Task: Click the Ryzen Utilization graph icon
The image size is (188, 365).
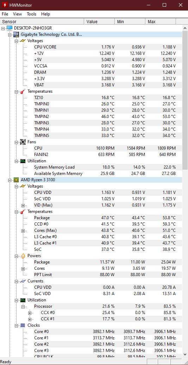Action: 23,300
